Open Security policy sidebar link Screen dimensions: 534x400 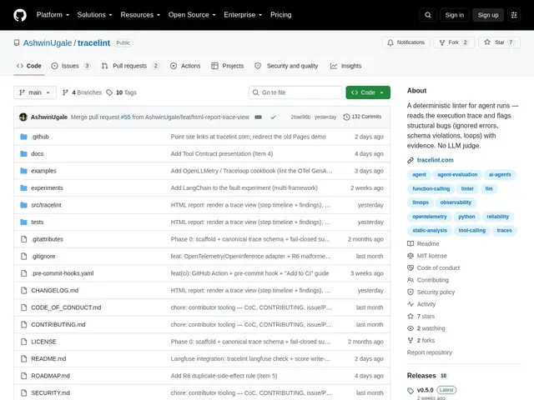(x=431, y=292)
